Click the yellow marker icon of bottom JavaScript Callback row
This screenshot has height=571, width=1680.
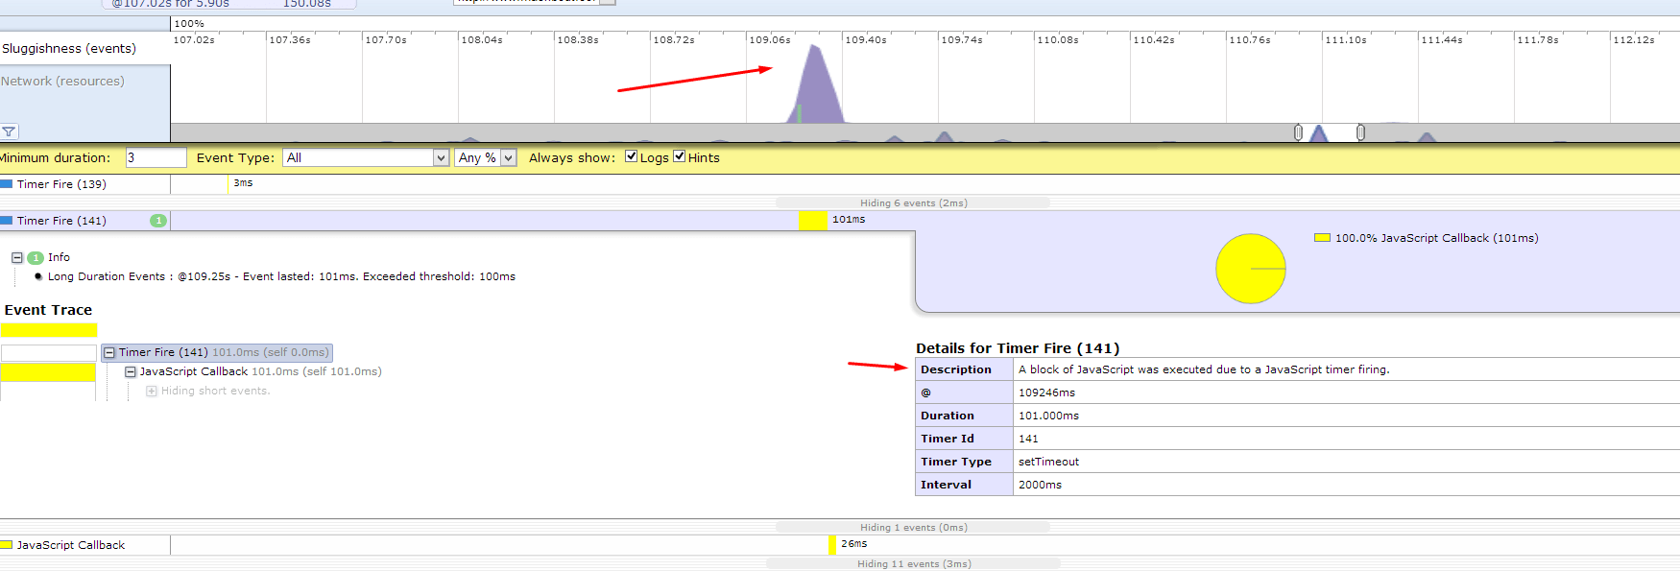pos(7,545)
